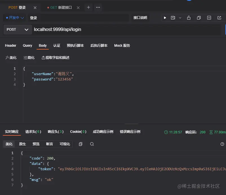Click 简化 to minify body

click(x=29, y=58)
